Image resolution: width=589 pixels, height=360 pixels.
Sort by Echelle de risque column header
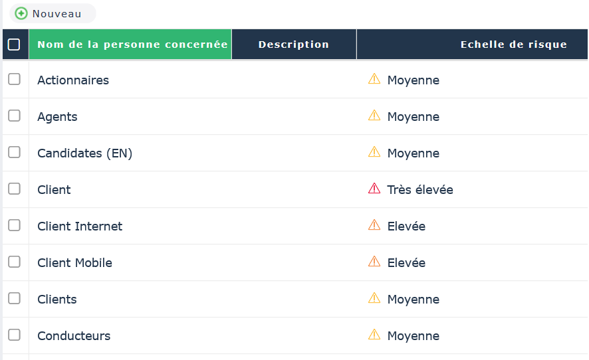pos(513,45)
